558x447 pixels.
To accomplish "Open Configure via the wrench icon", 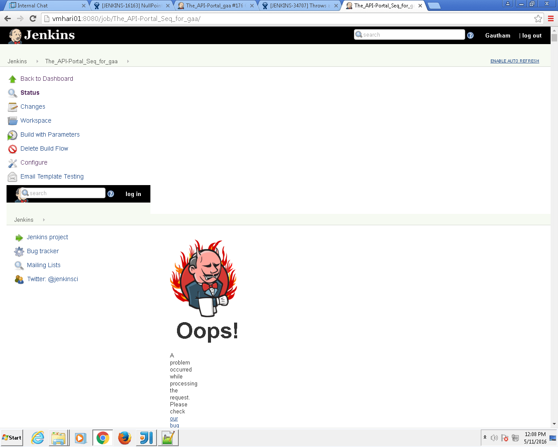I will (x=12, y=162).
